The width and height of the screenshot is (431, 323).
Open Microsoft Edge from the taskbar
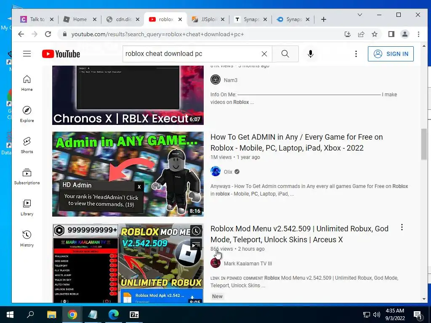[113, 315]
